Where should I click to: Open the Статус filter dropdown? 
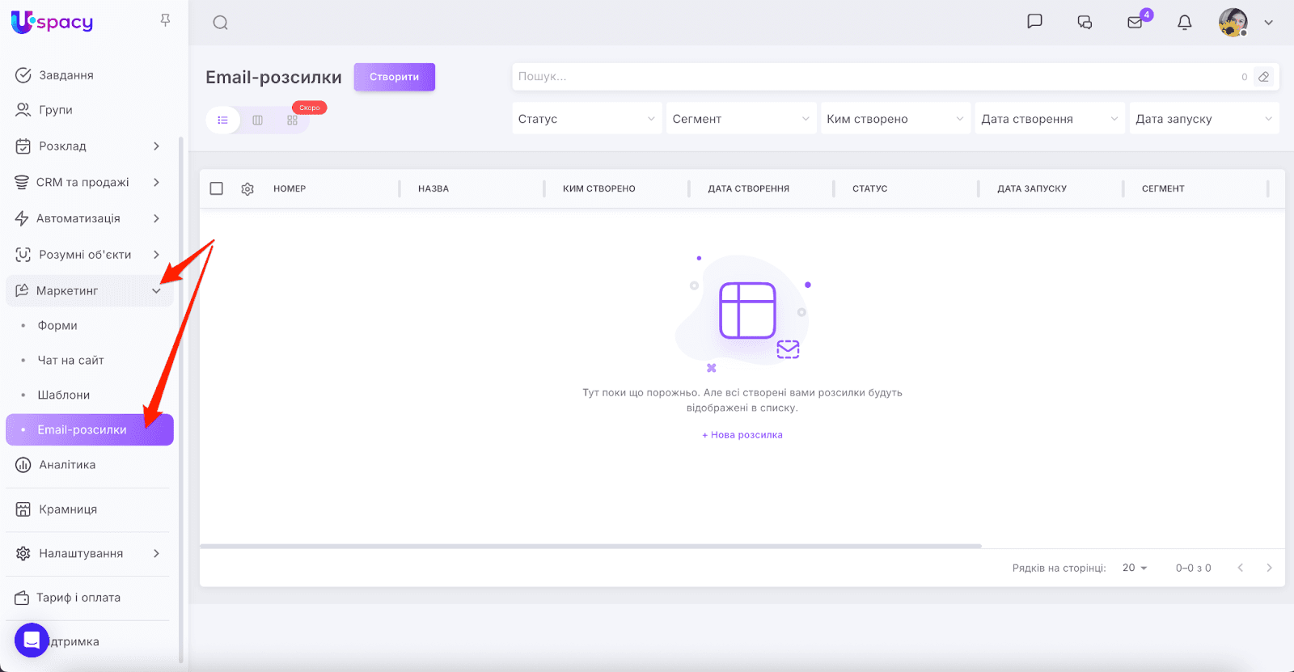586,119
